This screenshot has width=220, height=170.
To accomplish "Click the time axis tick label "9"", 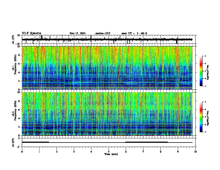I will click(178, 152).
